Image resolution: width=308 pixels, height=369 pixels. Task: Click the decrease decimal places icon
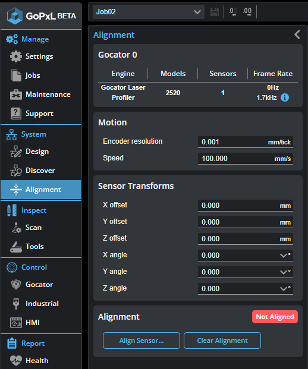tap(233, 11)
